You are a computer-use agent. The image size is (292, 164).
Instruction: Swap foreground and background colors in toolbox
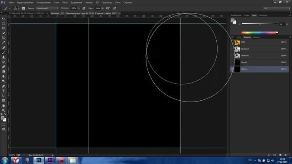click(x=5, y=114)
